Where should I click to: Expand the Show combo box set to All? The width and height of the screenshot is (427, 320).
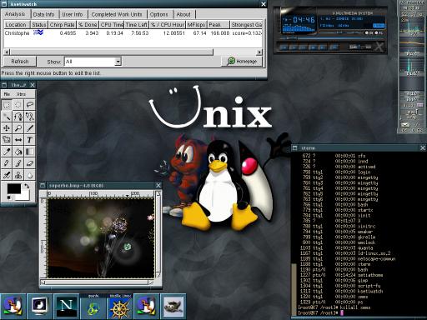coord(93,62)
